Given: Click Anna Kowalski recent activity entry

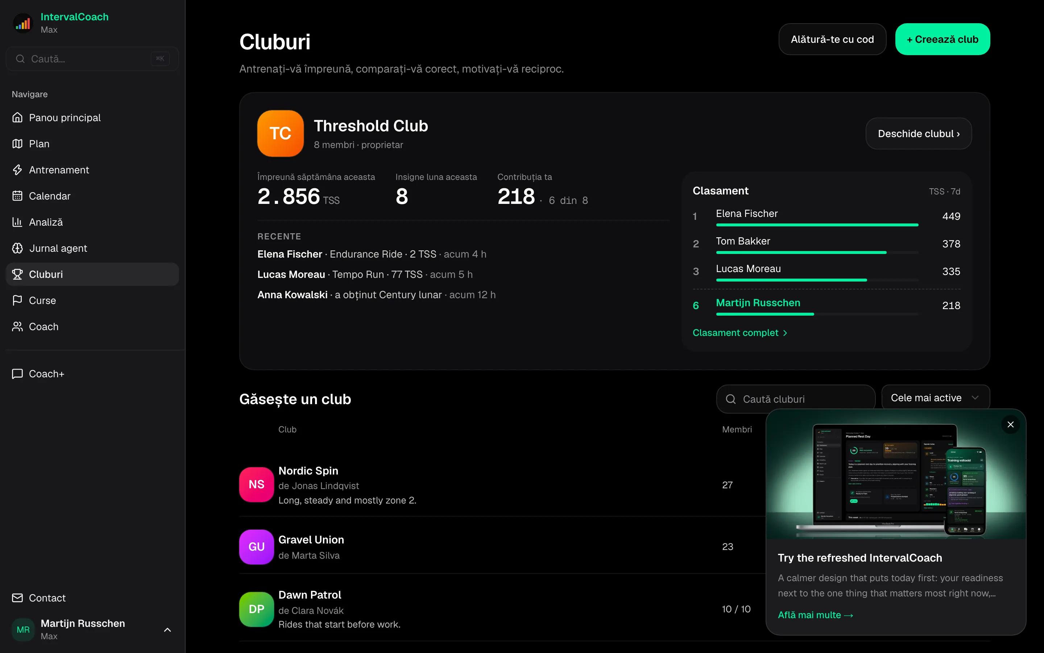Looking at the screenshot, I should point(376,295).
